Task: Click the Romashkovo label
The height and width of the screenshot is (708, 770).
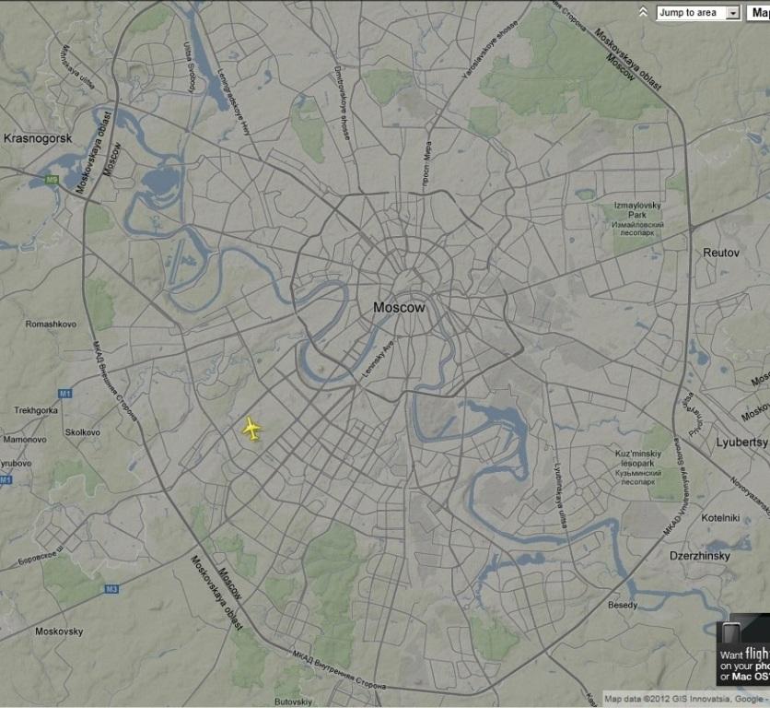Action: (51, 324)
